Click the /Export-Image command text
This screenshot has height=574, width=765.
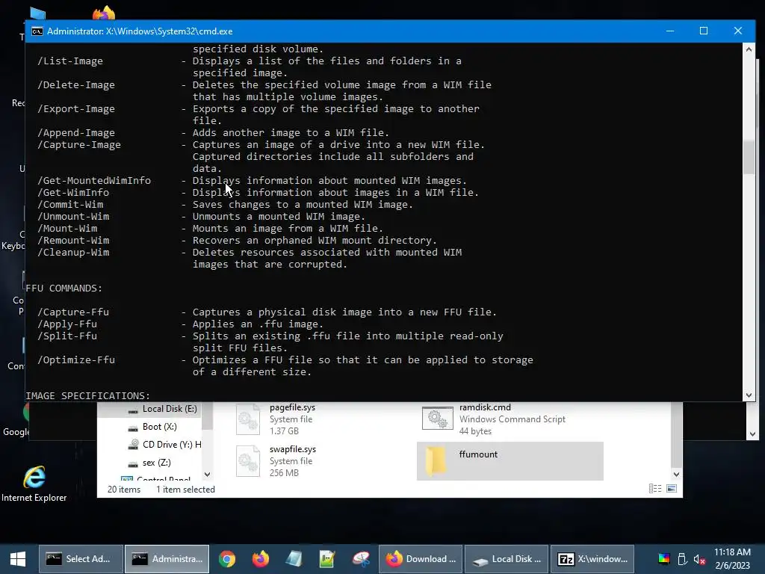click(76, 109)
